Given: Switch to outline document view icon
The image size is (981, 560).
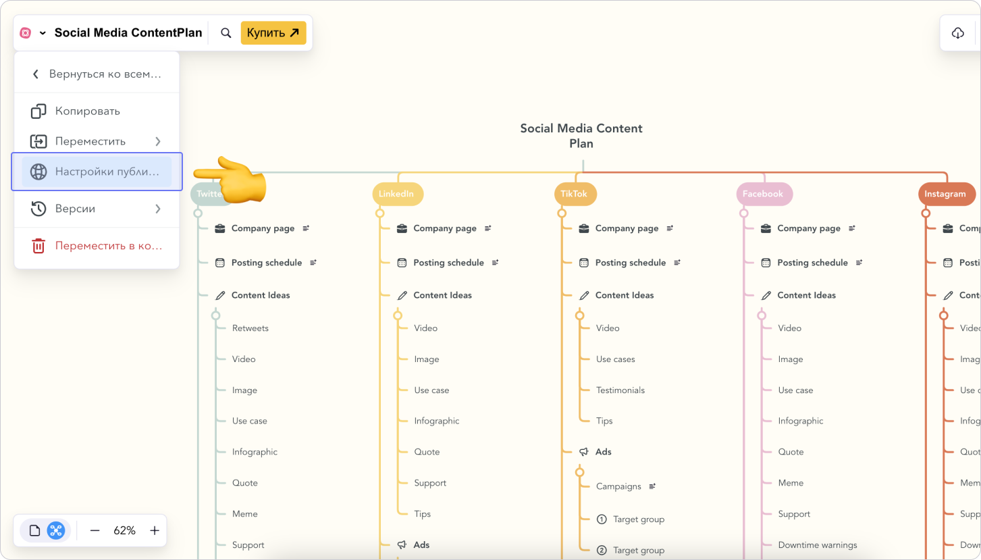Looking at the screenshot, I should (x=35, y=530).
